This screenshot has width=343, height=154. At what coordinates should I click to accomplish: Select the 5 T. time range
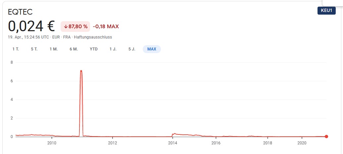[34, 49]
